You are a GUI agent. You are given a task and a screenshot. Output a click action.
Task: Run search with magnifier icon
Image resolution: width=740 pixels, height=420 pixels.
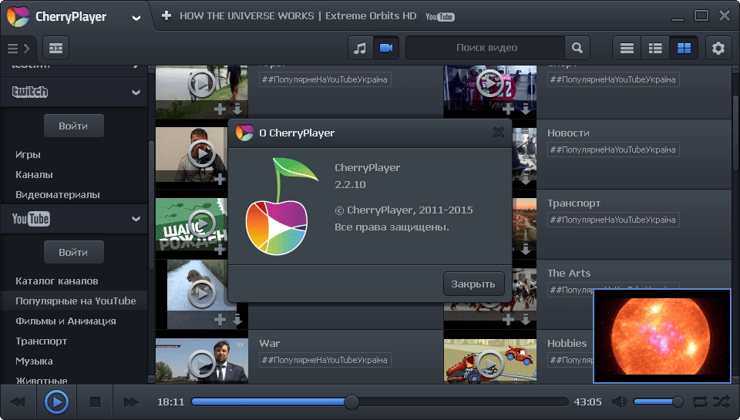click(577, 48)
